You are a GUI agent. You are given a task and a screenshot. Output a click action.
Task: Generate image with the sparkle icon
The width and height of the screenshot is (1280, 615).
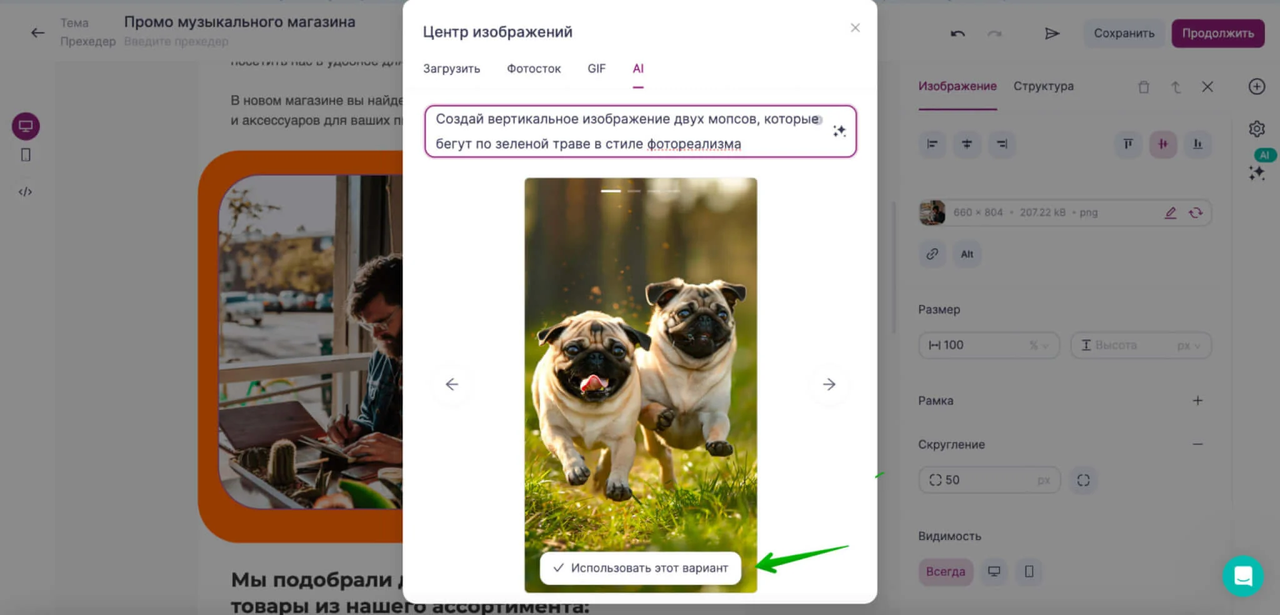839,131
